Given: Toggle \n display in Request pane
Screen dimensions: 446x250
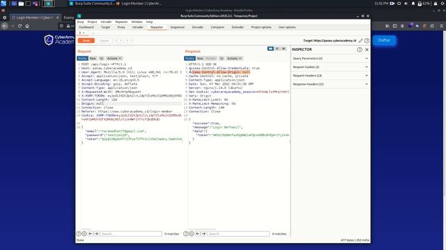Looking at the screenshot, I should [x=102, y=58].
